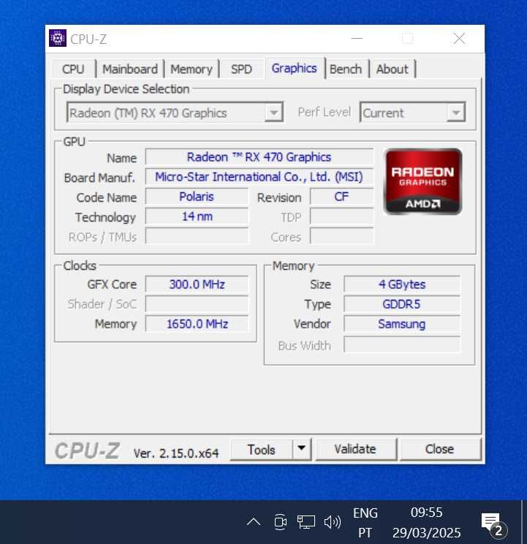Click the Validate button
The image size is (527, 544).
point(355,449)
